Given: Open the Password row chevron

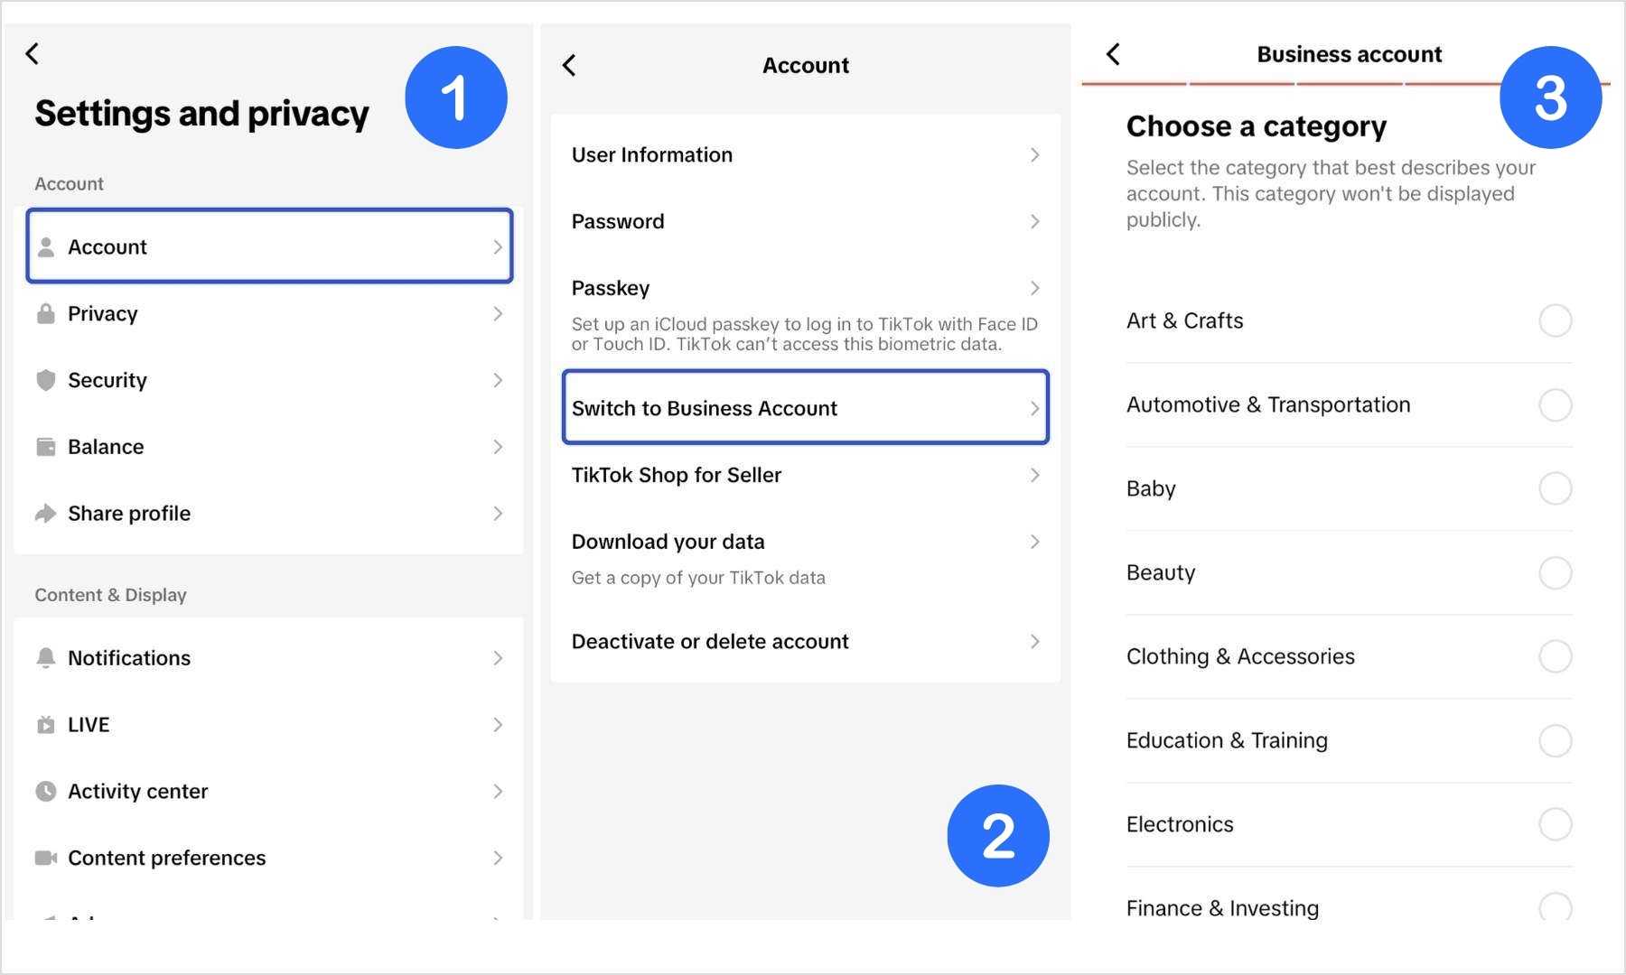Looking at the screenshot, I should pos(1035,221).
